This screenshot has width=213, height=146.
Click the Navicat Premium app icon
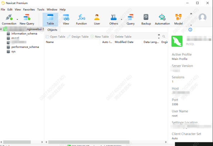(3, 3)
